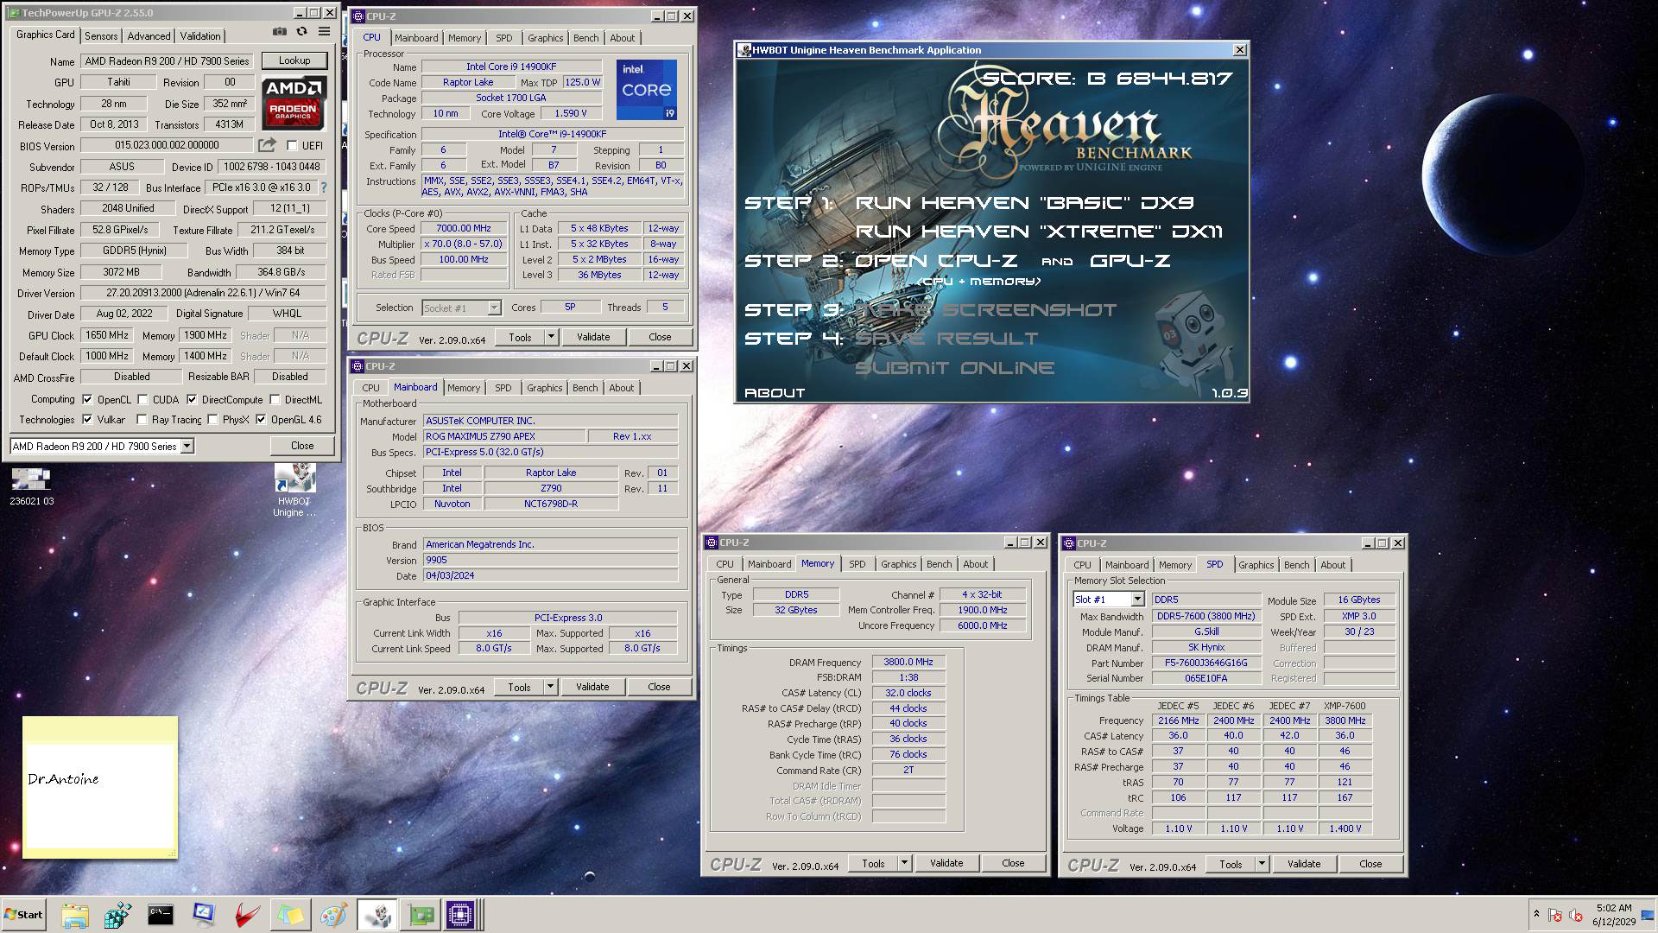The height and width of the screenshot is (933, 1658).
Task: Click muted volume speaker tray icon
Action: coord(1576,915)
